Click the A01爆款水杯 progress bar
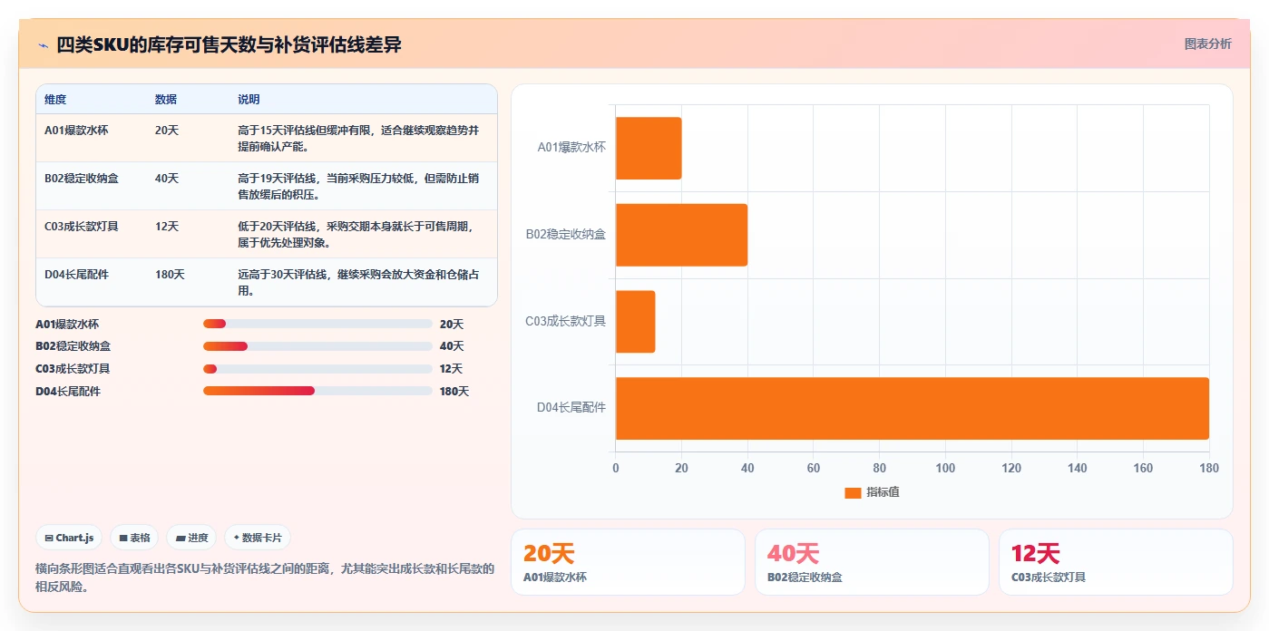Viewport: 1269px width, 631px height. click(317, 324)
